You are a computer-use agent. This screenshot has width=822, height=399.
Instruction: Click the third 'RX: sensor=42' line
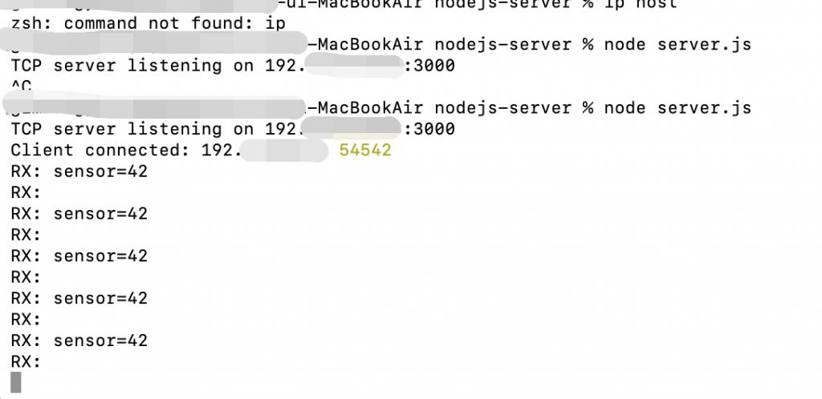[79, 256]
